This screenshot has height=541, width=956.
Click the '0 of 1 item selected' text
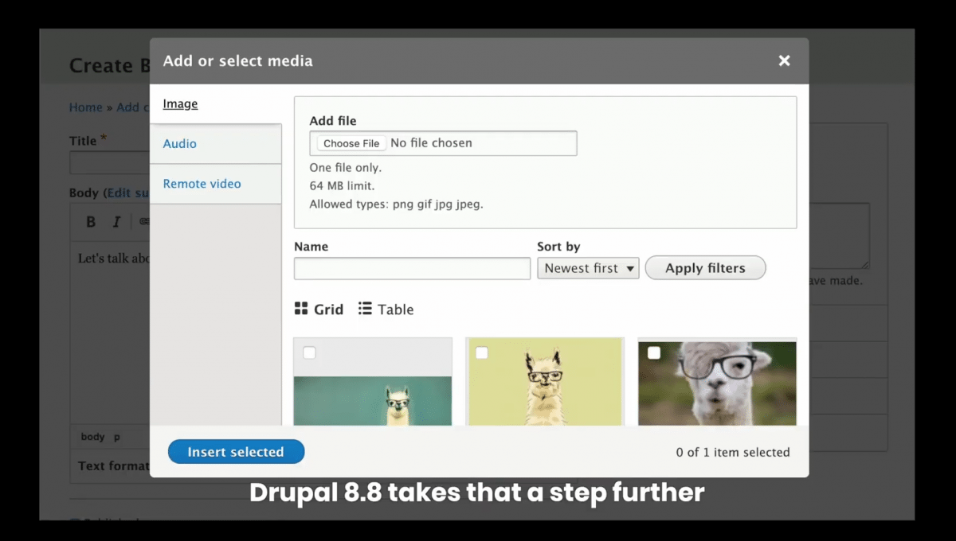click(733, 452)
